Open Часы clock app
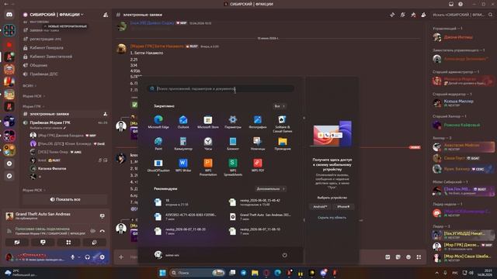This screenshot has height=279, width=497. [x=208, y=143]
